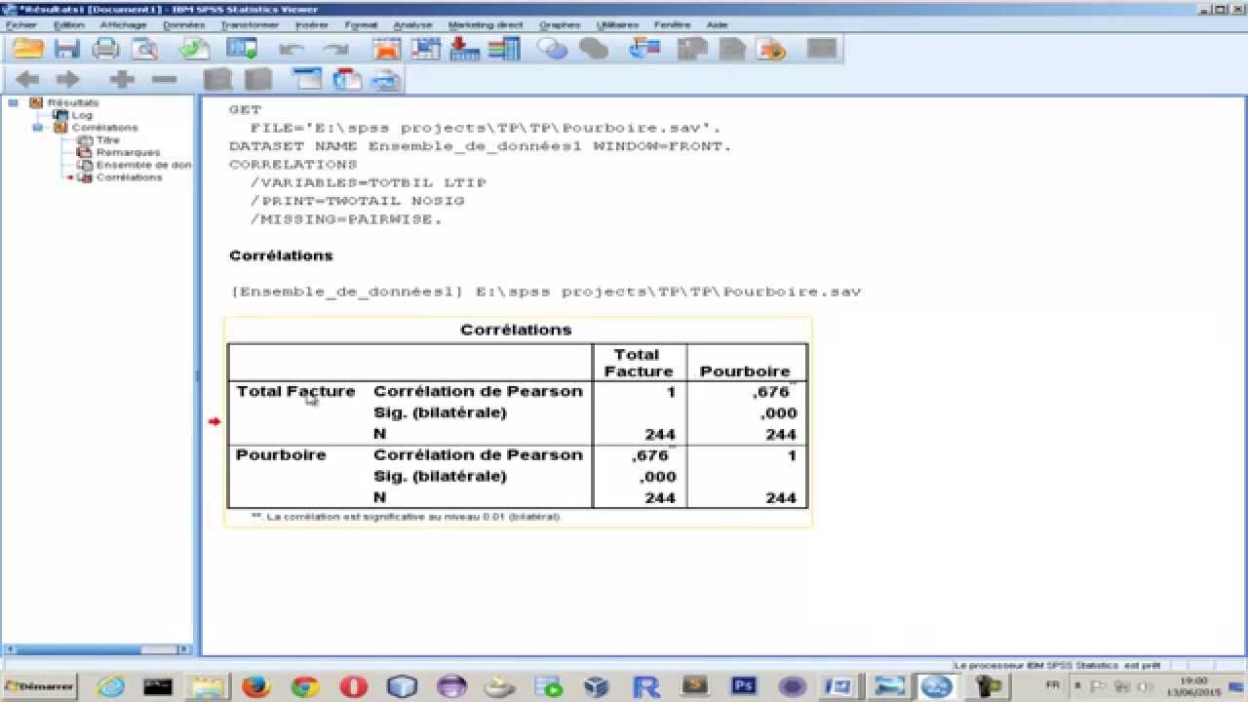Click the Go to Variable icon
The height and width of the screenshot is (702, 1248).
[x=464, y=49]
